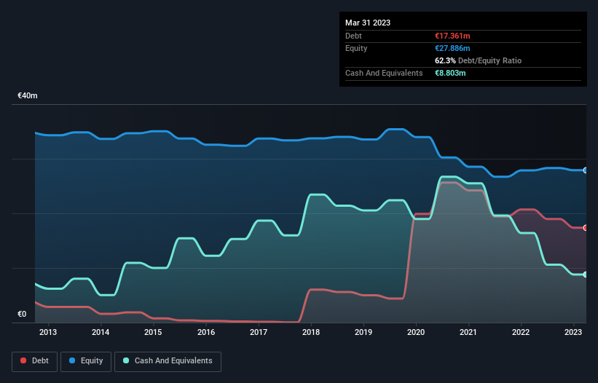Select the Equity endpoint marker on chart

click(586, 170)
